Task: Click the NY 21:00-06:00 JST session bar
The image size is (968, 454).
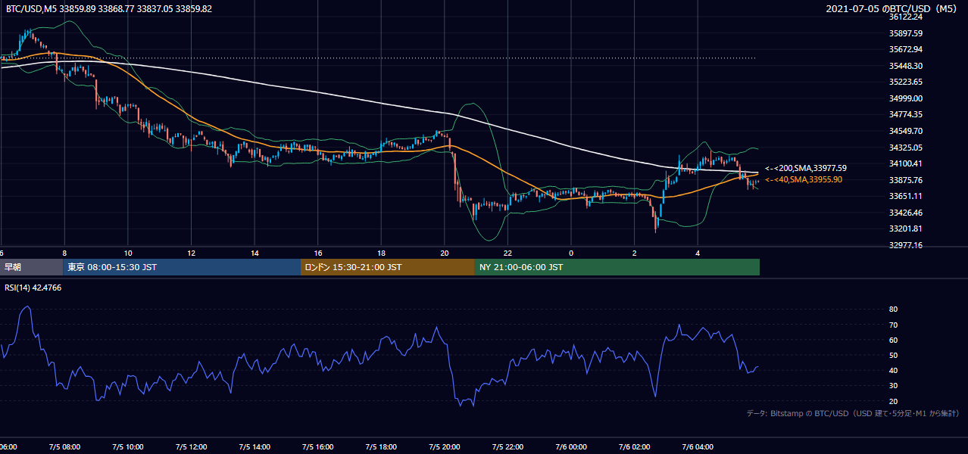Action: (x=617, y=267)
